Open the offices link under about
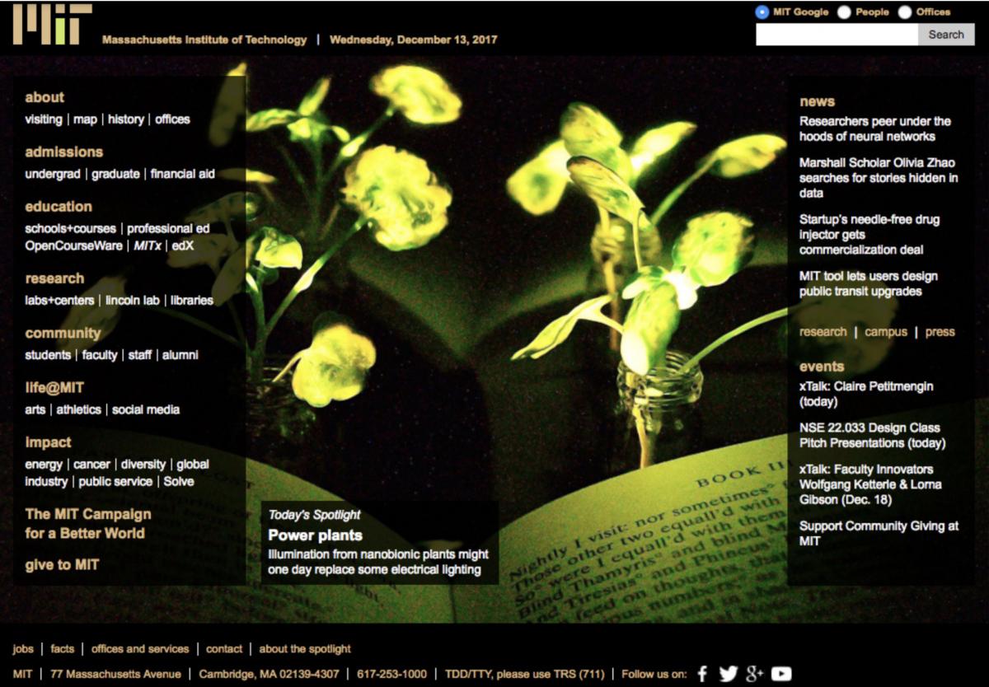The image size is (989, 687). click(x=172, y=119)
